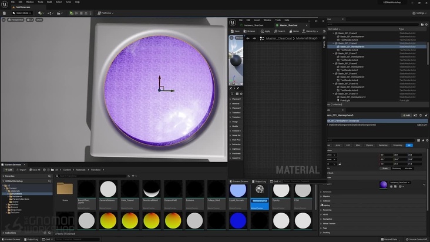This screenshot has width=430, height=242.
Task: Click the purple Instance_ClearCoat material swatch
Action: (384, 184)
